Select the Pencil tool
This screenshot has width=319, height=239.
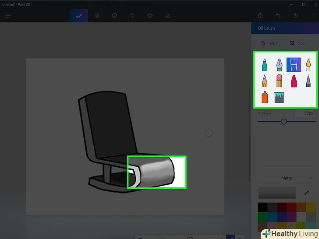point(265,81)
